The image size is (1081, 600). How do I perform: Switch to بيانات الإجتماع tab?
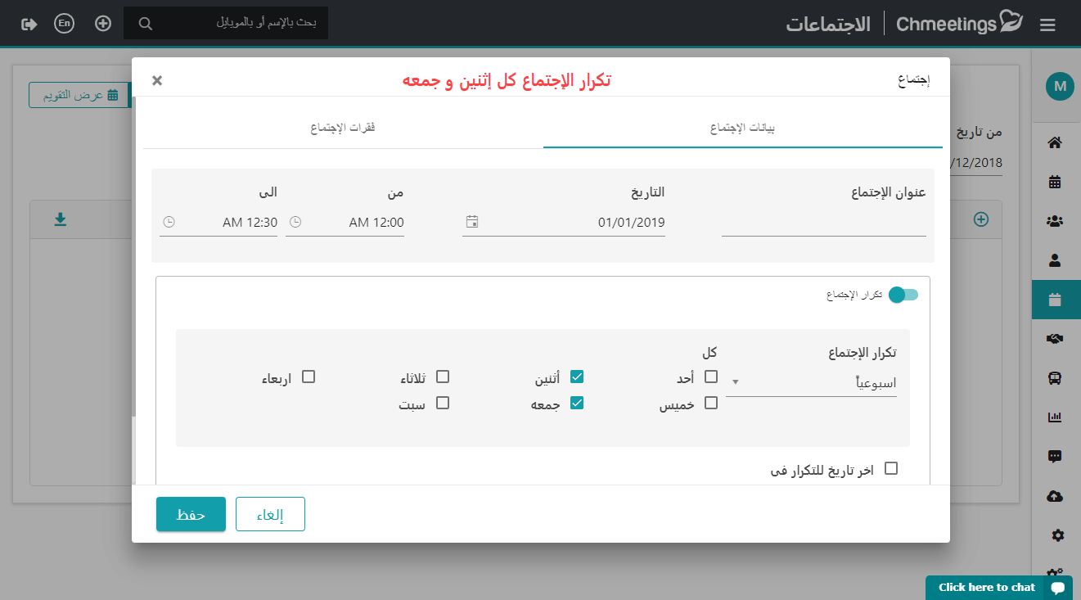(743, 129)
